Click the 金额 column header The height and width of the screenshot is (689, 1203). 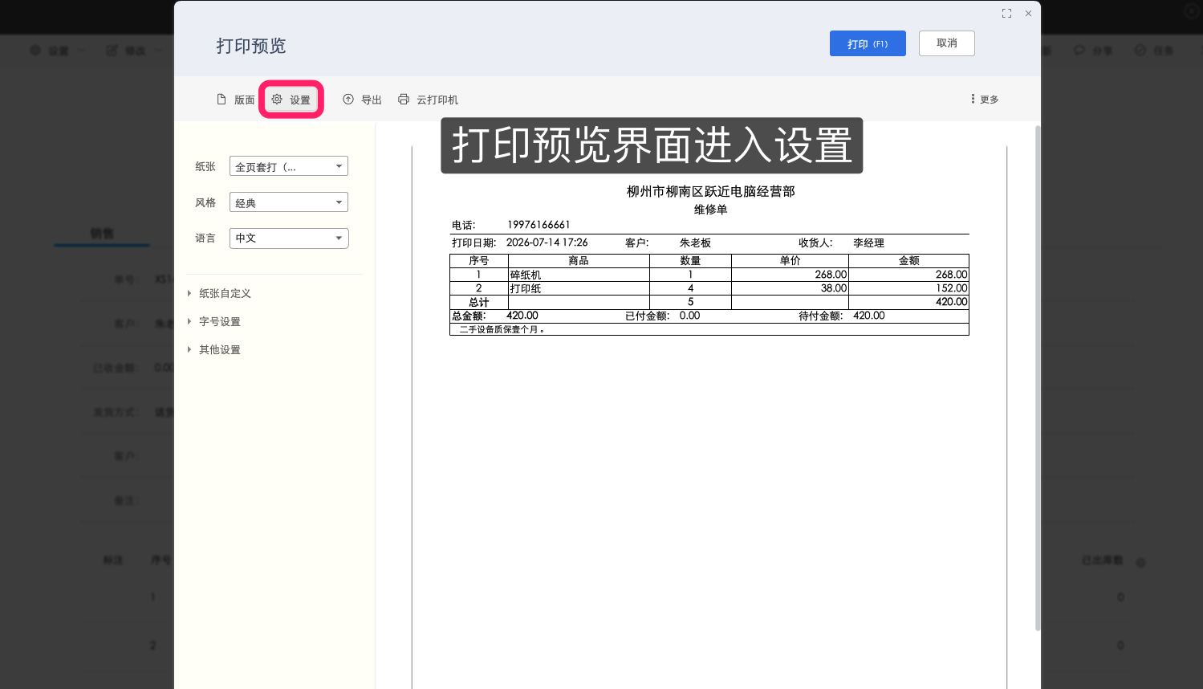pos(908,261)
